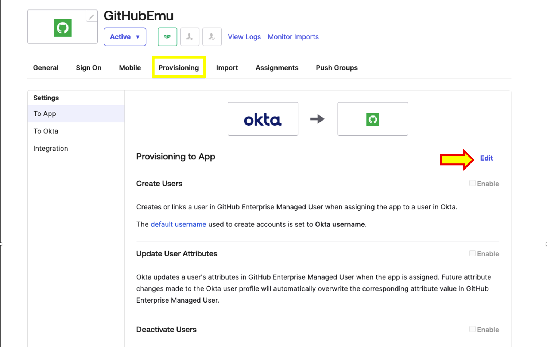Viewport: 547px width, 347px height.
Task: Switch to the Mobile tab
Action: [x=130, y=68]
